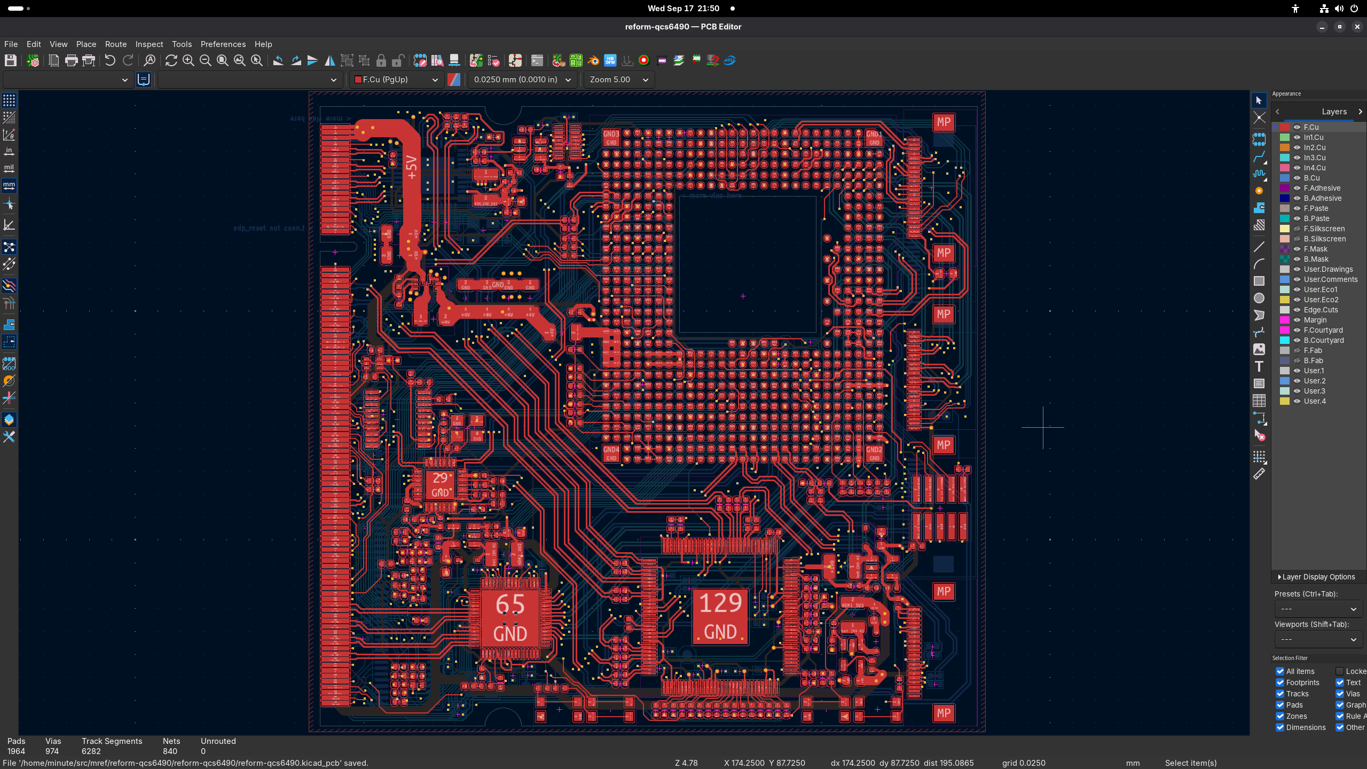Open the F.Cu active layer dropdown
Screen dimensions: 1367x769
click(396, 80)
